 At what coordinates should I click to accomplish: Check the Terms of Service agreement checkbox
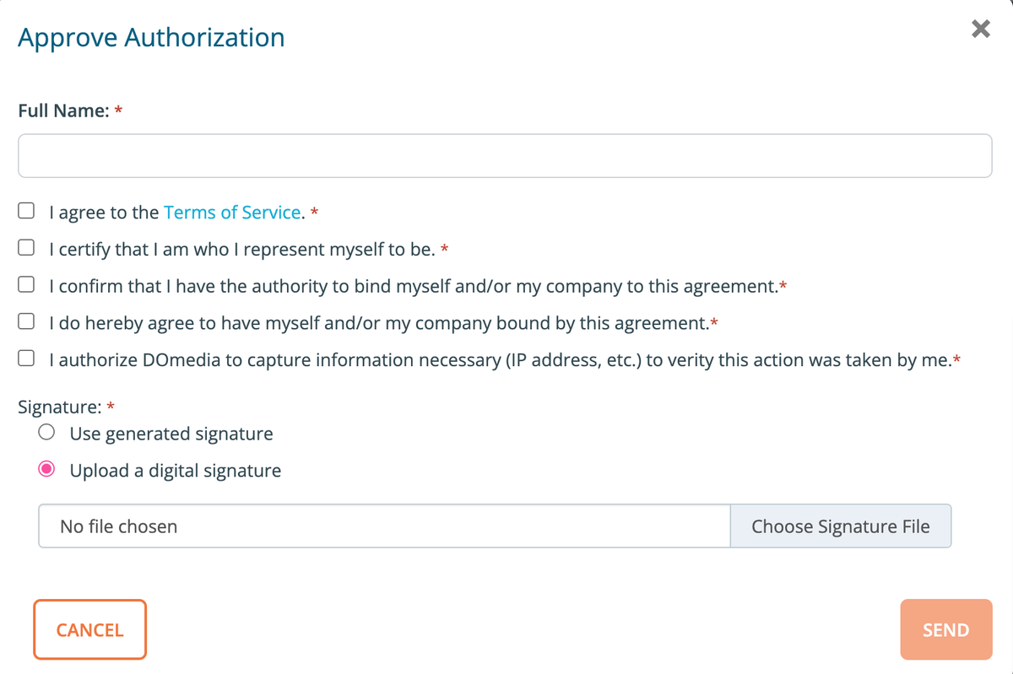[x=25, y=210]
